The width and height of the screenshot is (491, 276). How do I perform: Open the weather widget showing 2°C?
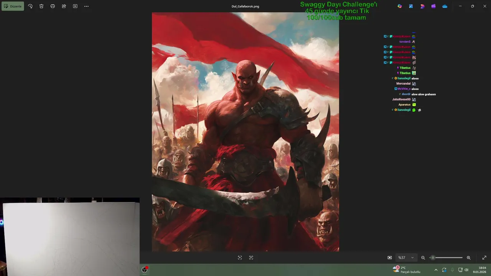pos(407,269)
